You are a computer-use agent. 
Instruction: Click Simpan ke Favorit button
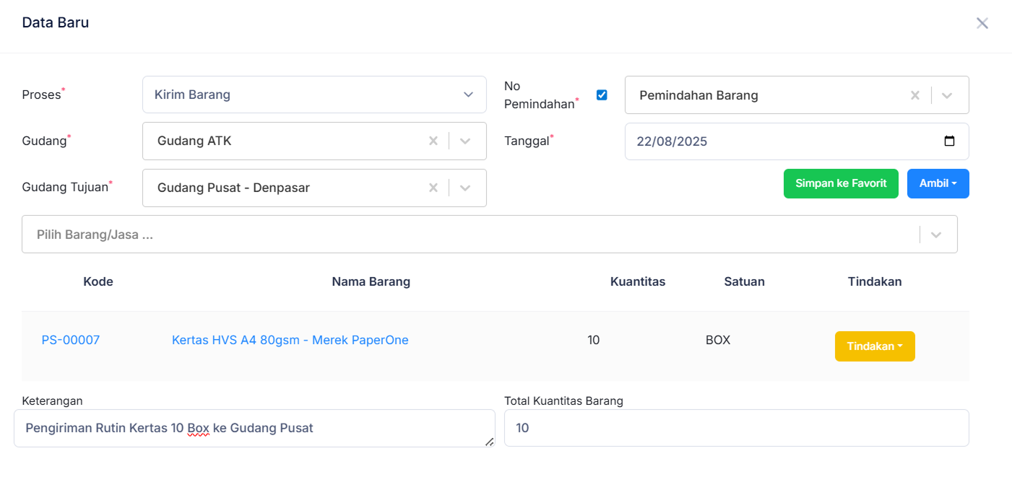841,183
